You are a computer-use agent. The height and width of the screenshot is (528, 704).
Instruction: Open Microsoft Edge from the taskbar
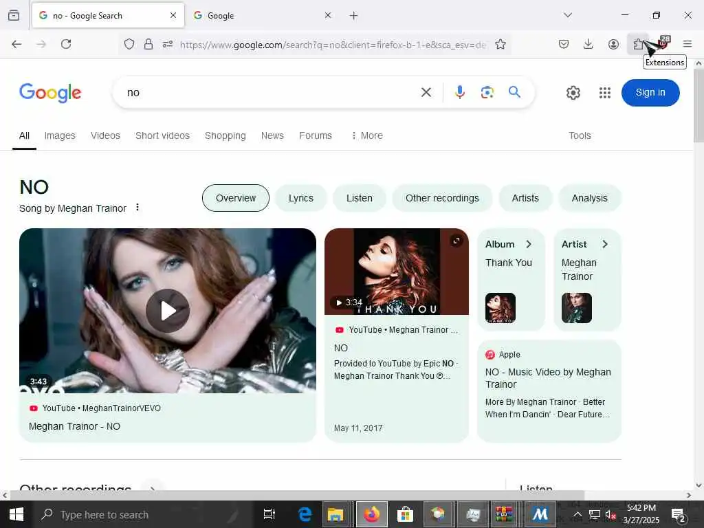point(305,514)
